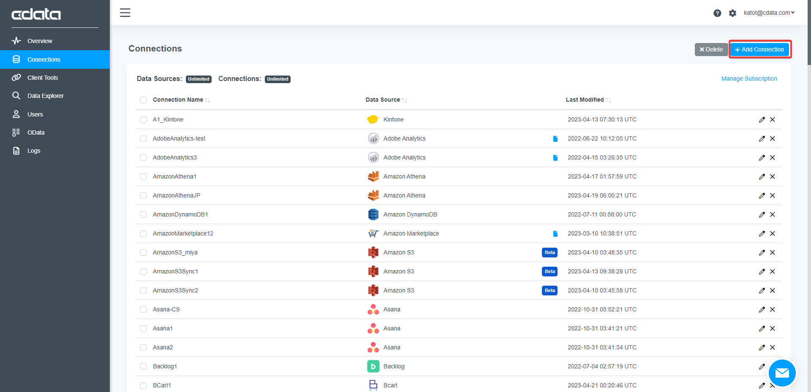Click the AmazonAthenaJP connection name
This screenshot has height=392, width=811.
177,195
